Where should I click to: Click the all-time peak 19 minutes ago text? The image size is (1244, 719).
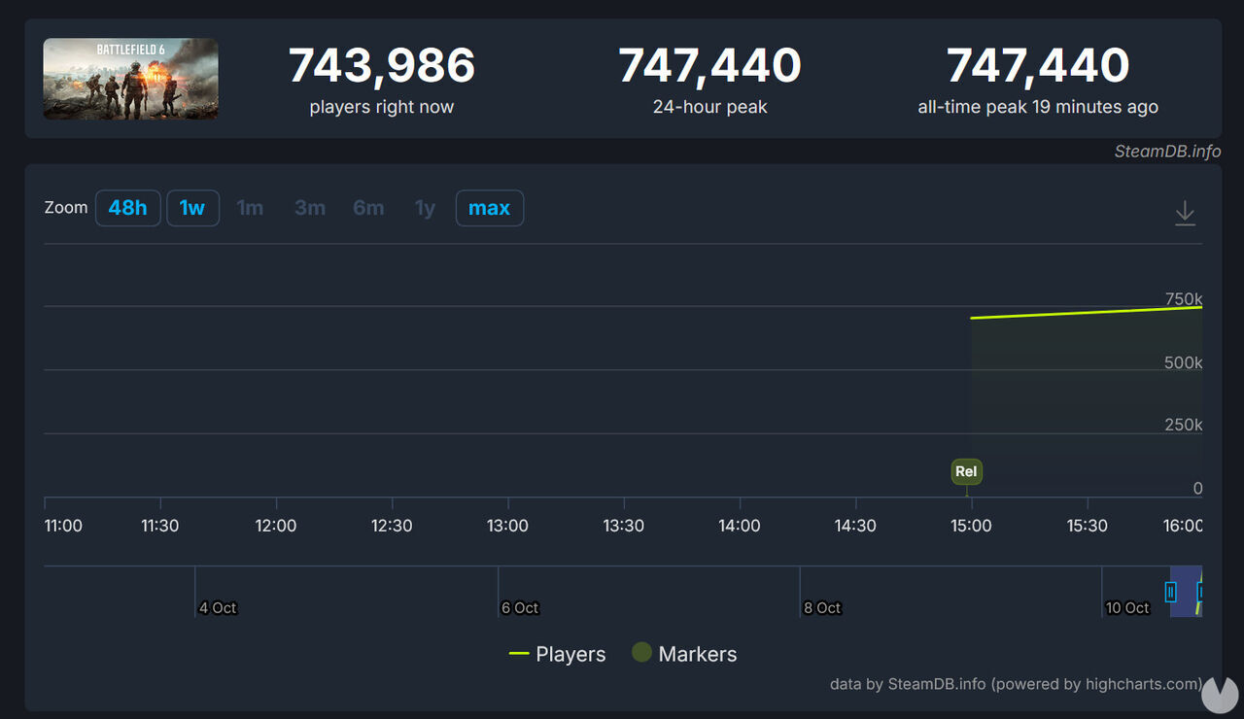click(x=1038, y=107)
